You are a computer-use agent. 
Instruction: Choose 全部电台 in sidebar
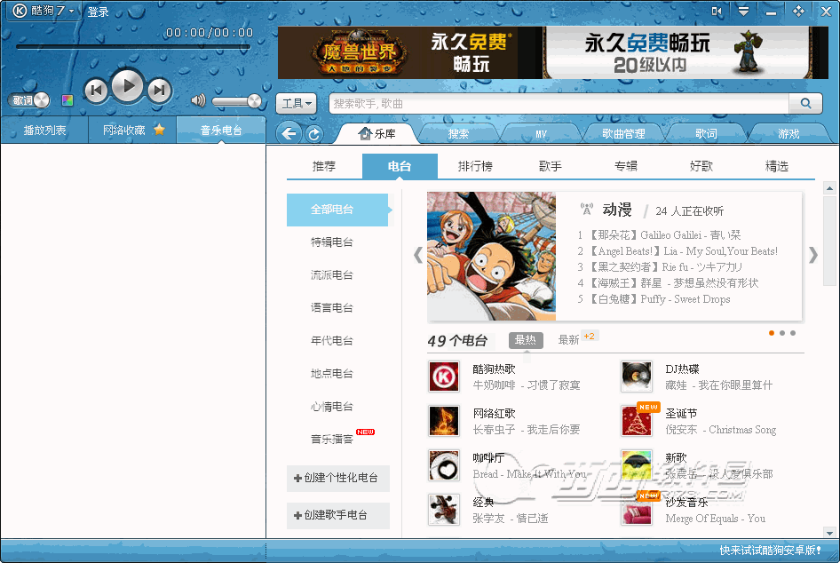[337, 210]
